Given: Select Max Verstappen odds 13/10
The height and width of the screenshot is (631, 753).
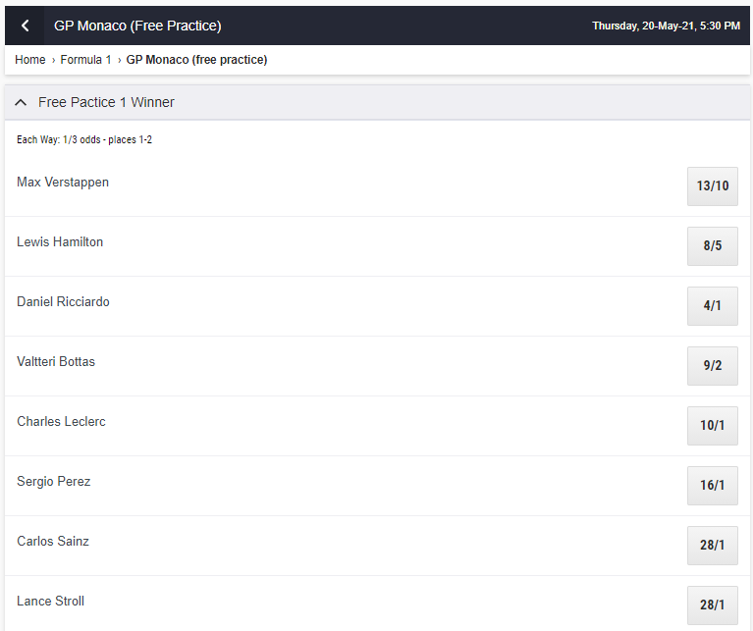Looking at the screenshot, I should point(712,186).
